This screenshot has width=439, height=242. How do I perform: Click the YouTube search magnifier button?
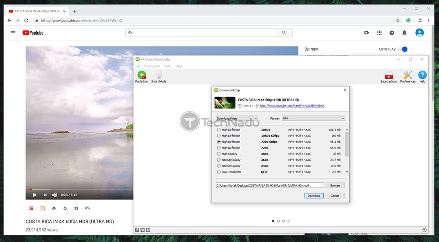click(284, 33)
